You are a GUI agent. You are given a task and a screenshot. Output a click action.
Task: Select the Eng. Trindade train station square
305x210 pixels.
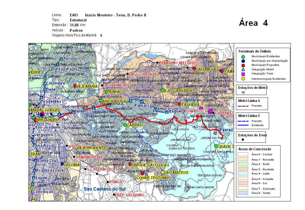102,85
